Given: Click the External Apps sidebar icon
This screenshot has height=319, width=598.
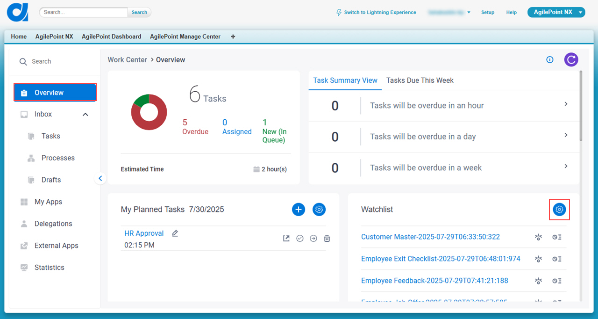Looking at the screenshot, I should click(24, 246).
